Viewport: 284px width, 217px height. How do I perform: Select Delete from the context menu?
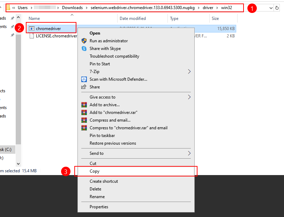tap(136, 189)
